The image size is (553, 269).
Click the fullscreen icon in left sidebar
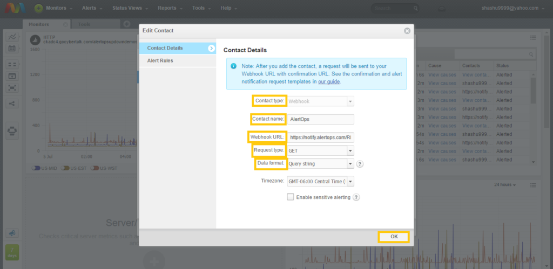[12, 87]
